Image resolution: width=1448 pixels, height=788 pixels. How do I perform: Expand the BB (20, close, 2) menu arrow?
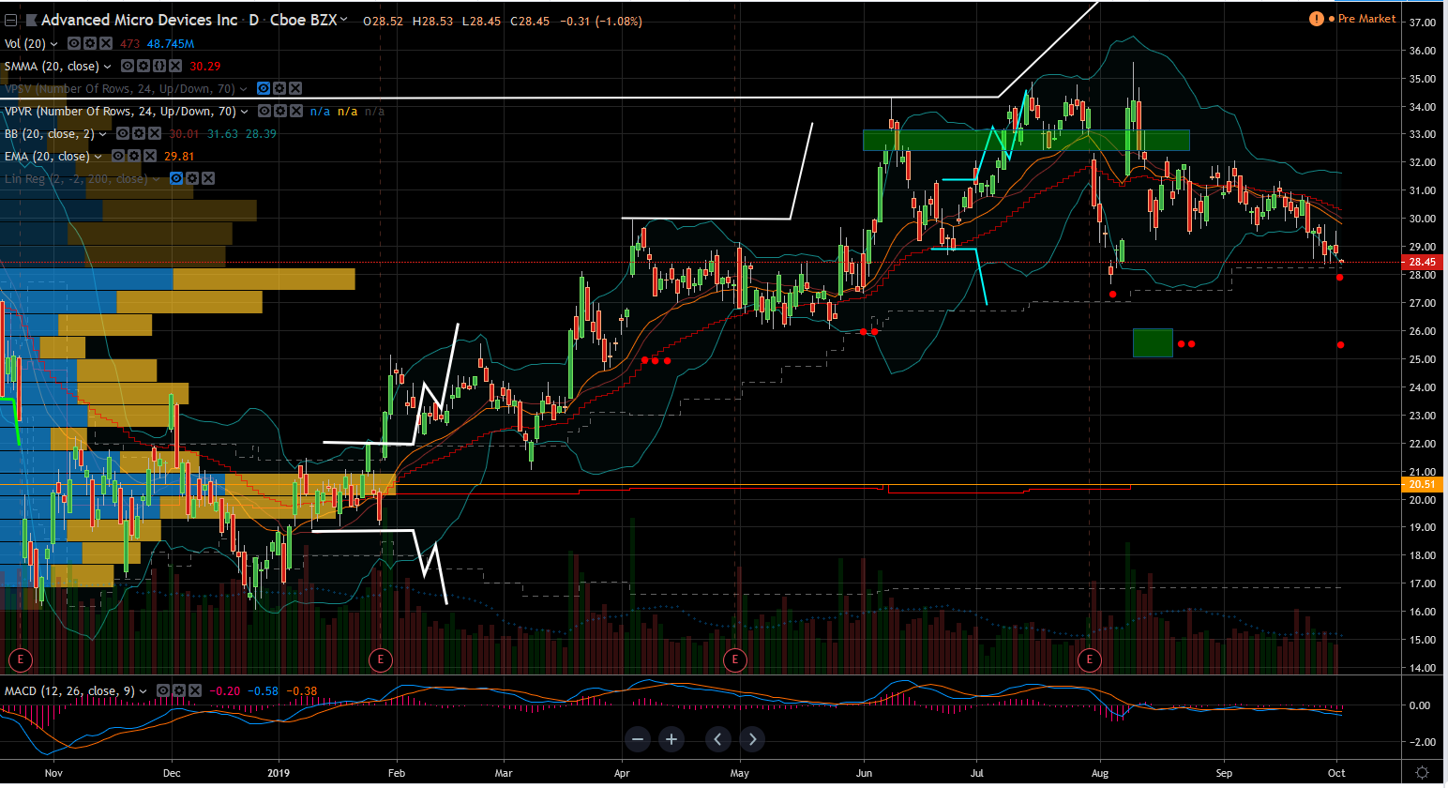coord(103,134)
